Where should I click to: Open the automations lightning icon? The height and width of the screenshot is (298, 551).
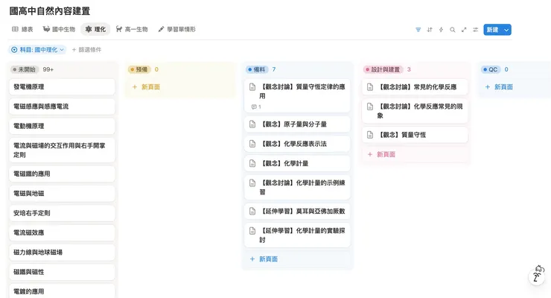click(x=441, y=30)
